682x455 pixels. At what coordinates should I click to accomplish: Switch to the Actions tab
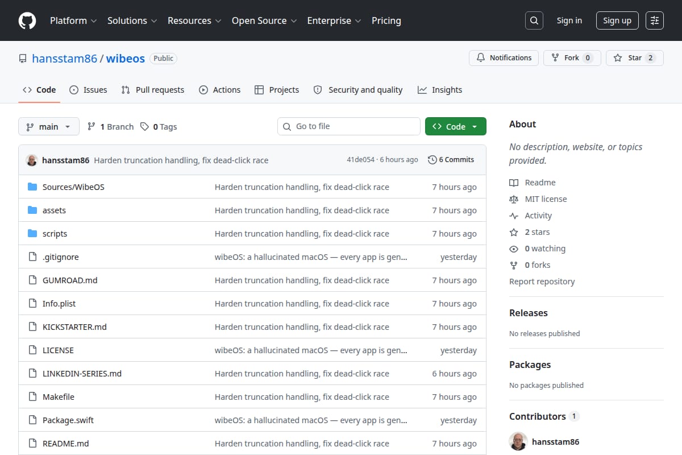coord(220,90)
